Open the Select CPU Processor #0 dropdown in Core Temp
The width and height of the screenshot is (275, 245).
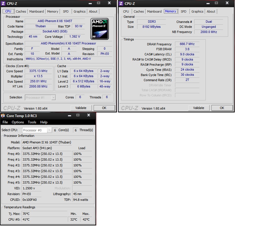tap(37, 130)
